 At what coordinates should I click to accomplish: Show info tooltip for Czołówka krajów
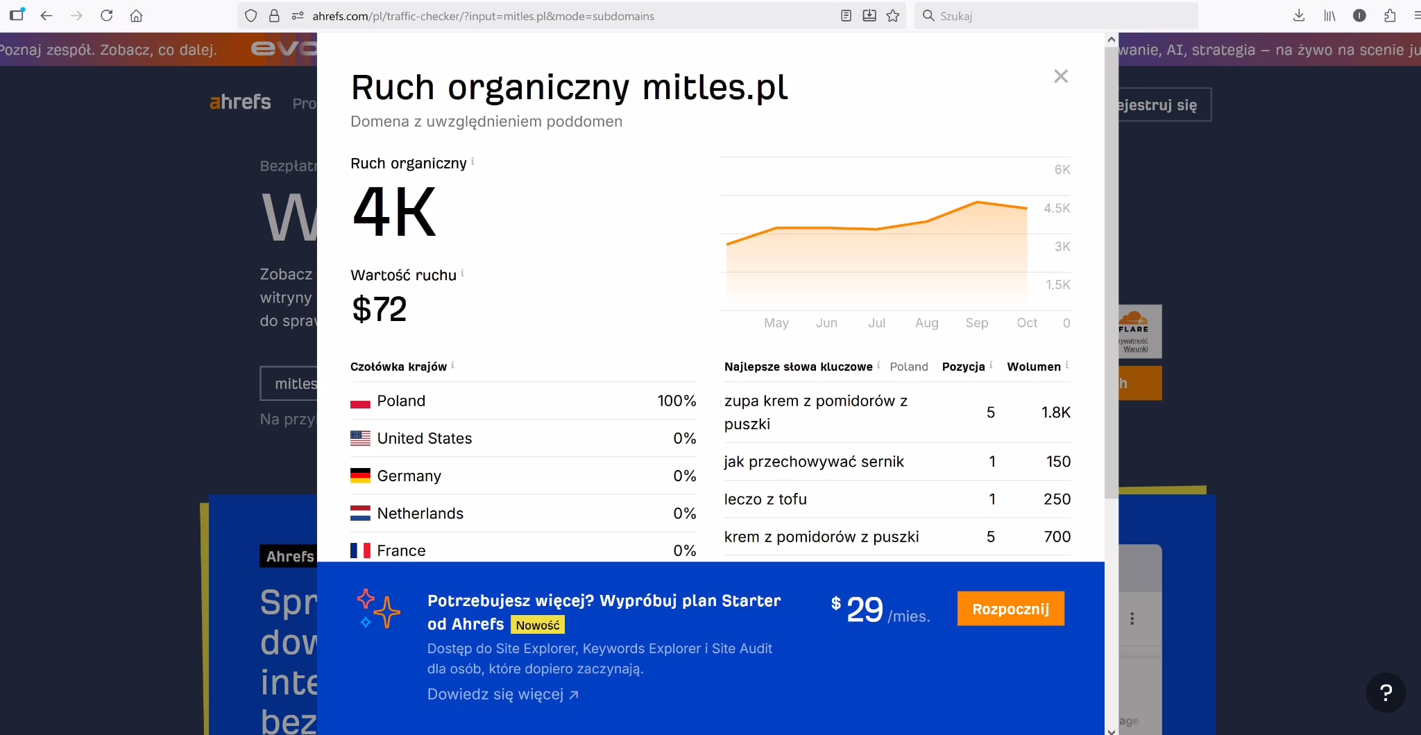[452, 365]
